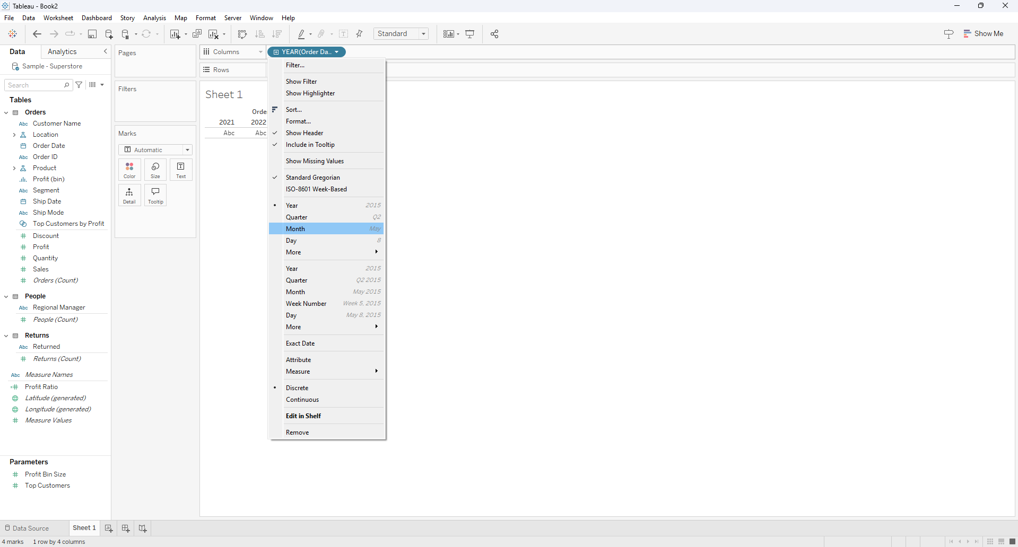Choose Quarter showing Q2 2015
Viewport: 1018px width, 547px height.
pos(326,280)
